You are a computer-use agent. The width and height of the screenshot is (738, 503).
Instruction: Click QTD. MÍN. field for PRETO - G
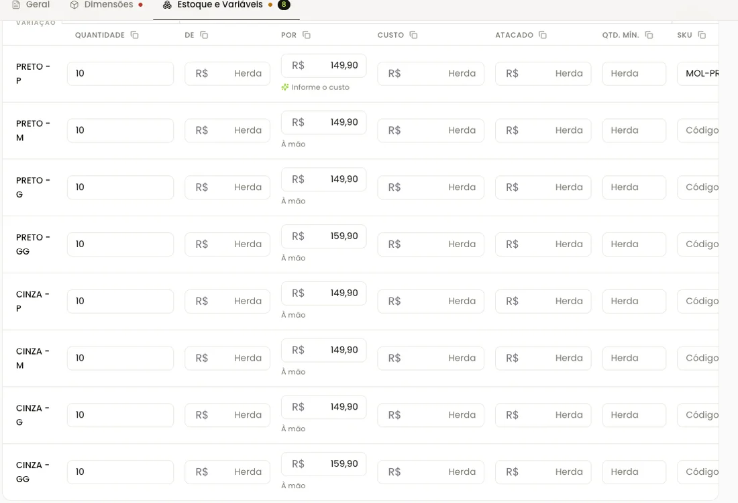coord(634,187)
